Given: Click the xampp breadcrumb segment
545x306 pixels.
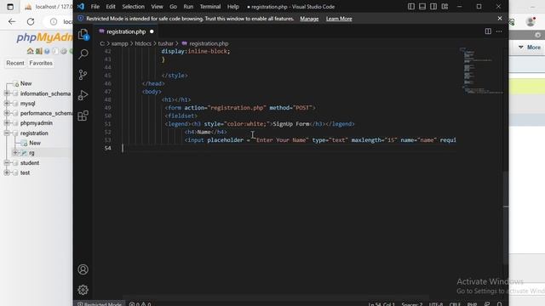Looking at the screenshot, I should pyautogui.click(x=119, y=43).
